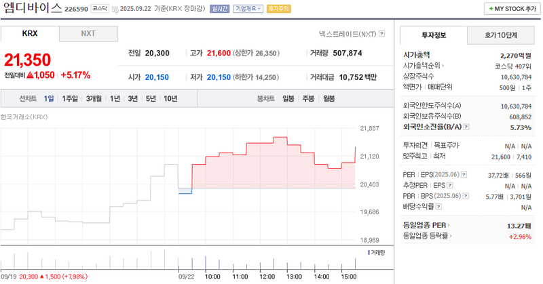
Task: Select the 1년 line chart period
Action: coord(115,98)
